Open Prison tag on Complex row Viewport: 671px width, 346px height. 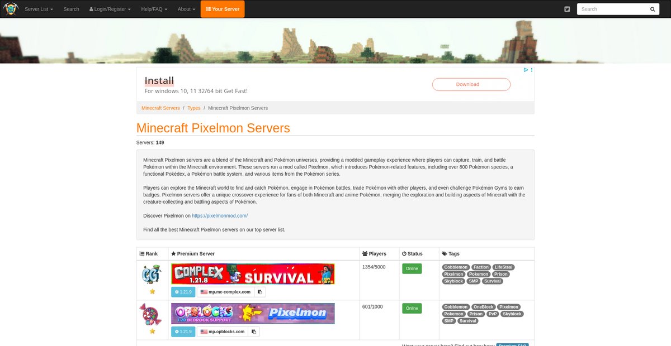click(501, 274)
